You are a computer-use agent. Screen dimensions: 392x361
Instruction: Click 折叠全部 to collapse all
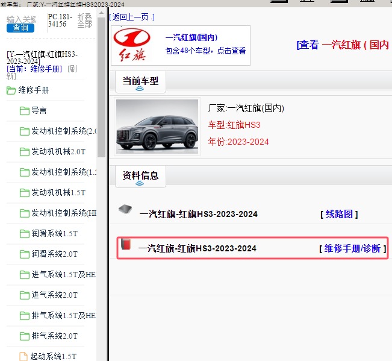pyautogui.click(x=84, y=20)
